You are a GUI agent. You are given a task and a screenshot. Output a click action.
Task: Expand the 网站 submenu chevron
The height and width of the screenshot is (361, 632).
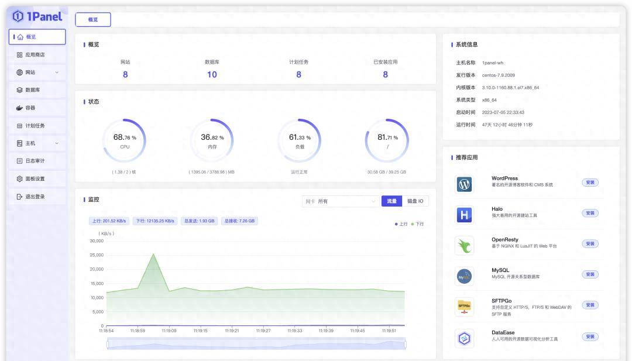(x=57, y=73)
